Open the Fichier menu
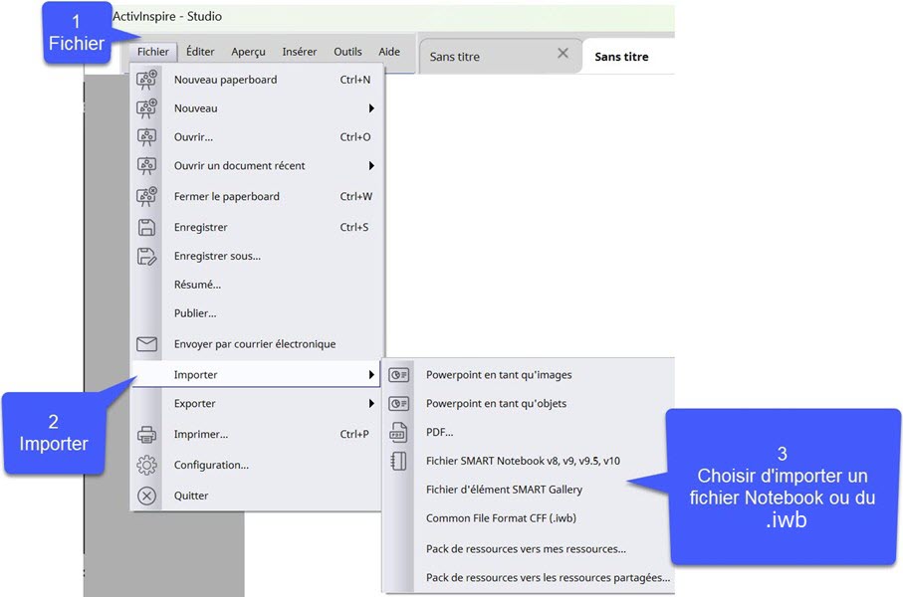This screenshot has height=597, width=903. [x=153, y=52]
